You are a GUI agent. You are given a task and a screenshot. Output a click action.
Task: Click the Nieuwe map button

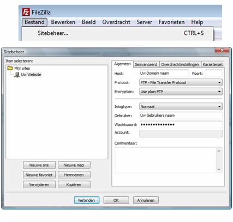(x=74, y=165)
